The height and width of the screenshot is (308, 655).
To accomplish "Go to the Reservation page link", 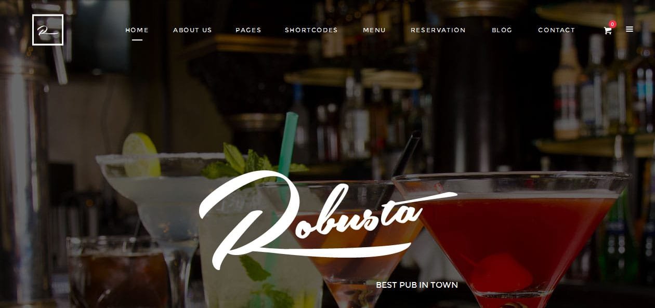I will [x=438, y=30].
